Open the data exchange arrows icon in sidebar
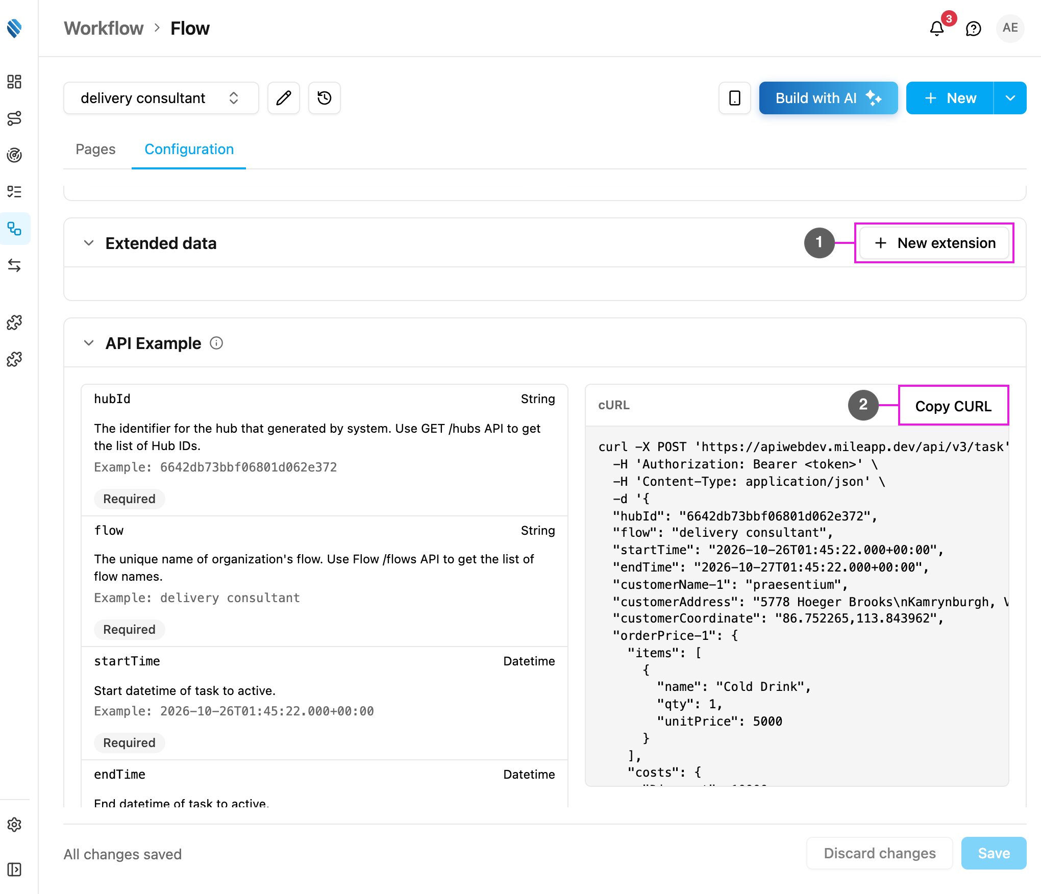The image size is (1041, 894). (x=14, y=265)
